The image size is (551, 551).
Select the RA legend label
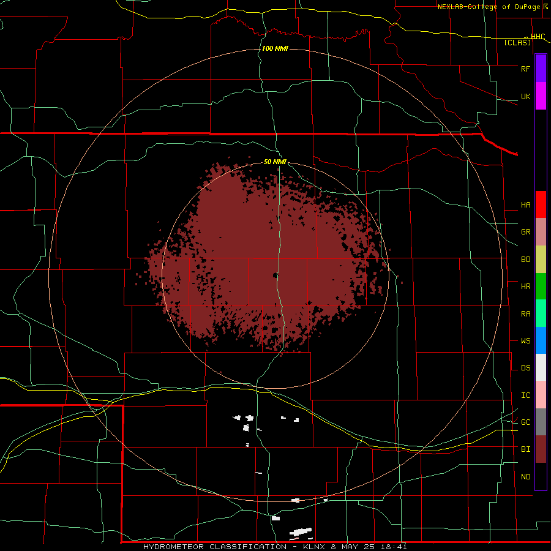(525, 314)
